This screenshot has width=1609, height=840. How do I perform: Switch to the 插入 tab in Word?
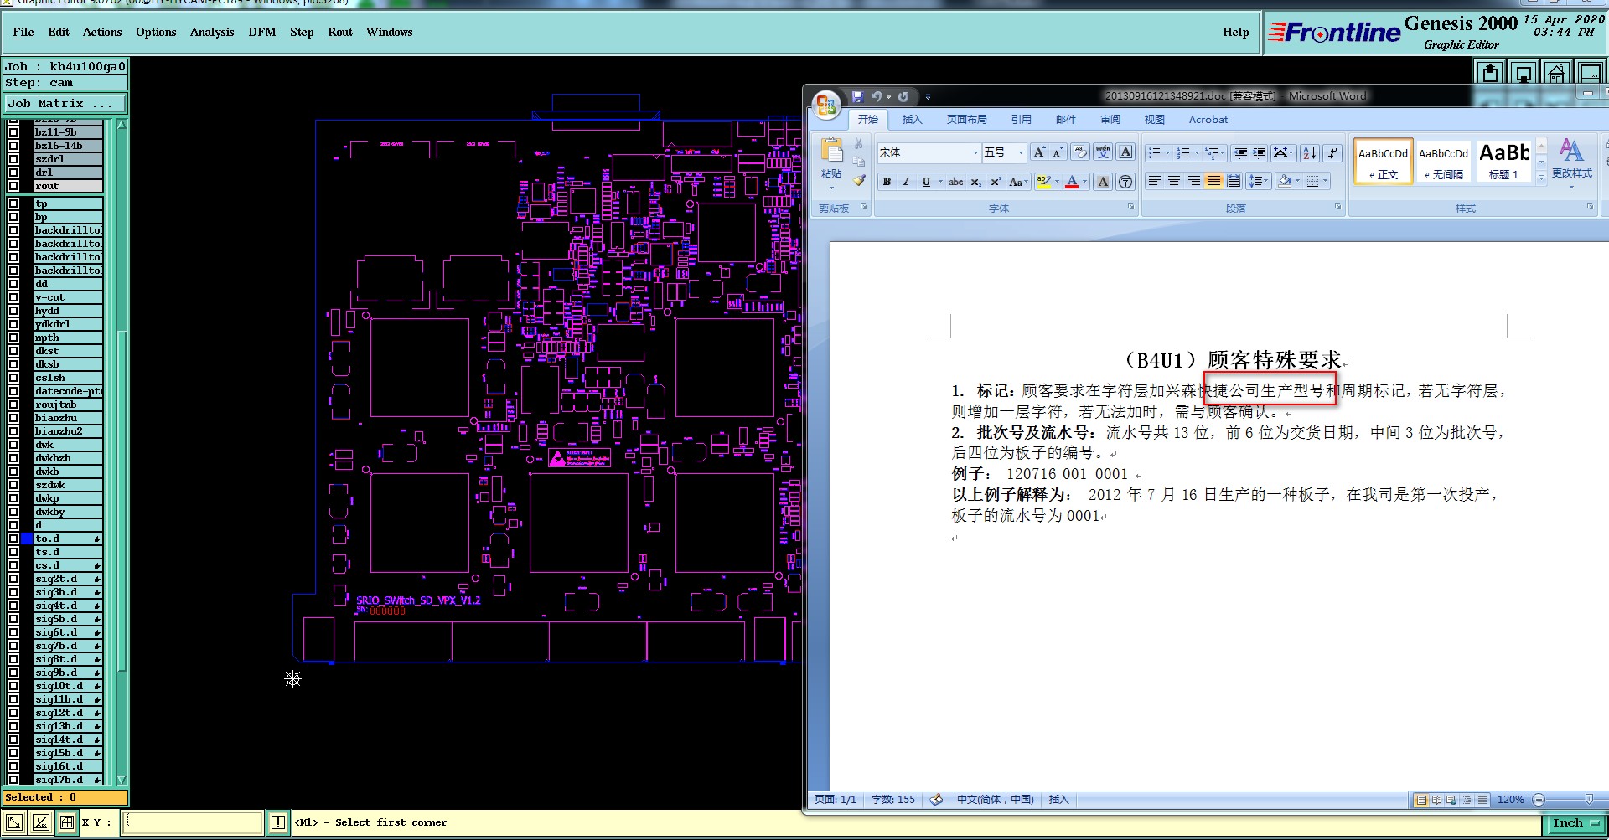coord(912,120)
